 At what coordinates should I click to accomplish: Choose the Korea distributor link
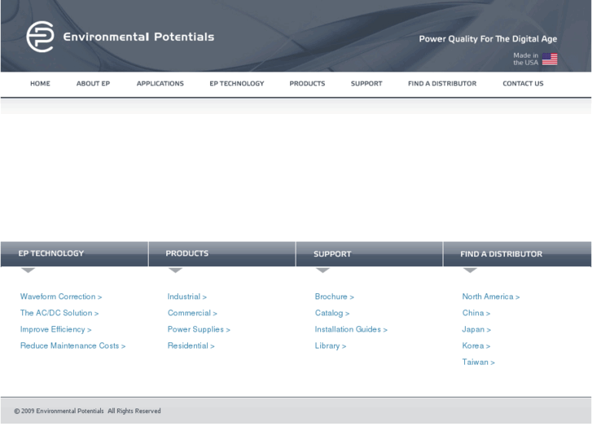coord(476,345)
